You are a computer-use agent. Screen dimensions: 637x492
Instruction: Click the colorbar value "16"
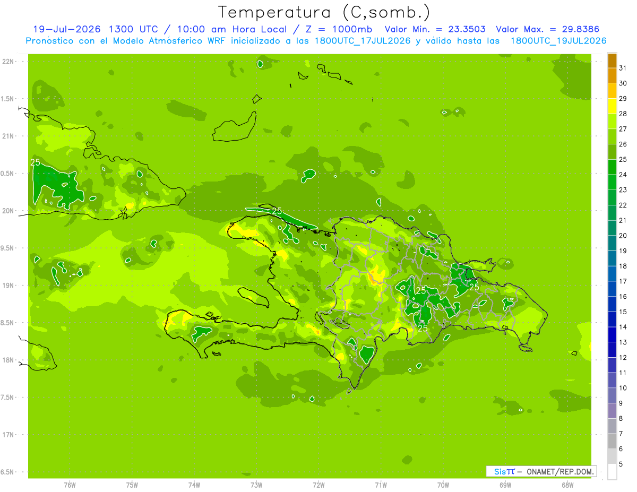pos(623,297)
